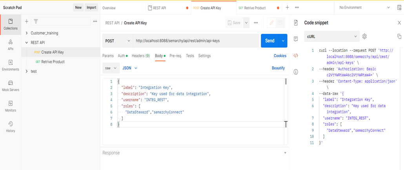Open the cURL language dropdown
Image resolution: width=404 pixels, height=170 pixels.
[332, 36]
